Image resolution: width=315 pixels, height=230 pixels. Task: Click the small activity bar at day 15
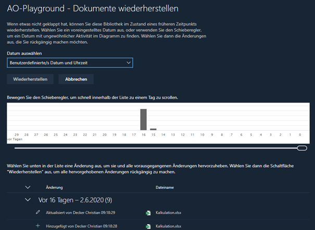coord(153,129)
